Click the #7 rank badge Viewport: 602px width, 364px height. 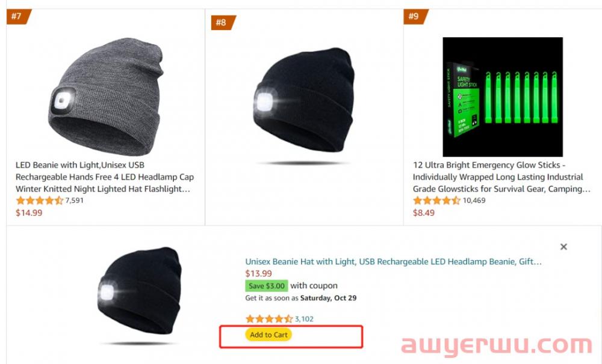tap(18, 16)
